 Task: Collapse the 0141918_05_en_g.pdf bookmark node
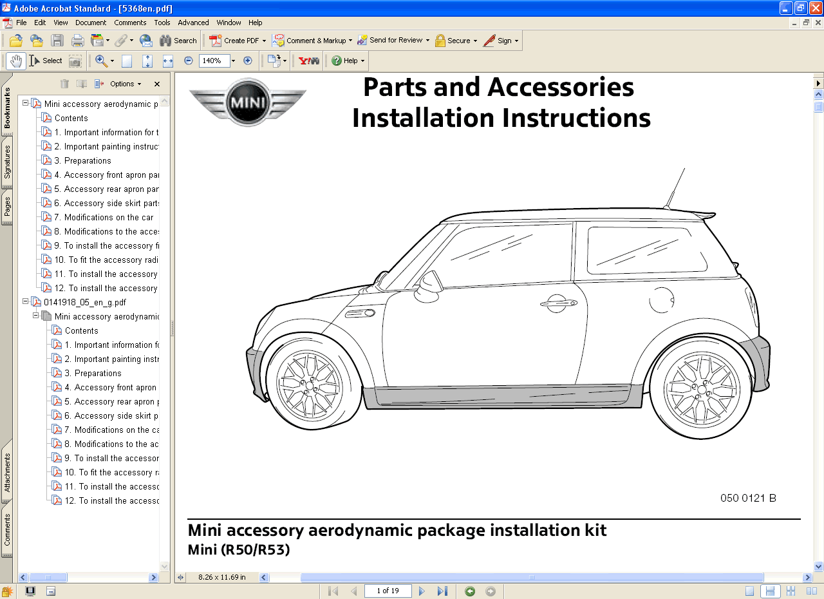[26, 301]
